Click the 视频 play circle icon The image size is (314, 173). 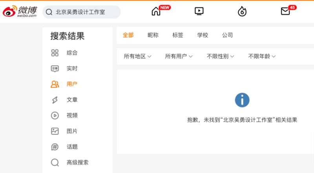(x=55, y=116)
